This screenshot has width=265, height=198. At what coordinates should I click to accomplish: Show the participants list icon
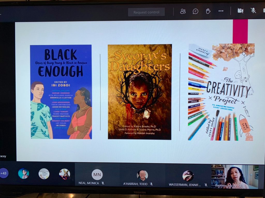point(183,11)
